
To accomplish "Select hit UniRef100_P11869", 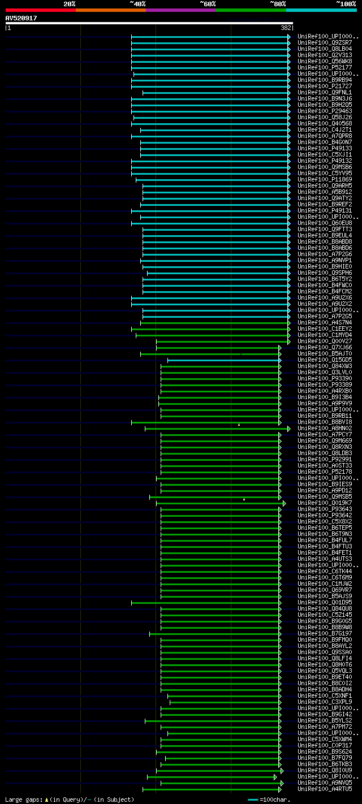I will pos(325,180).
